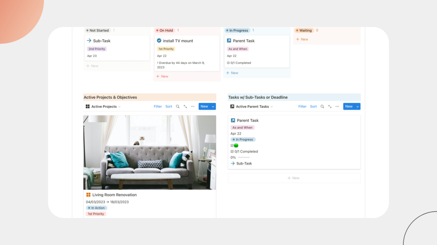Screen dimensions: 437x245
Task: Click the 04/03/2023 → 18/03/2023 date range
Action: [x=107, y=202]
